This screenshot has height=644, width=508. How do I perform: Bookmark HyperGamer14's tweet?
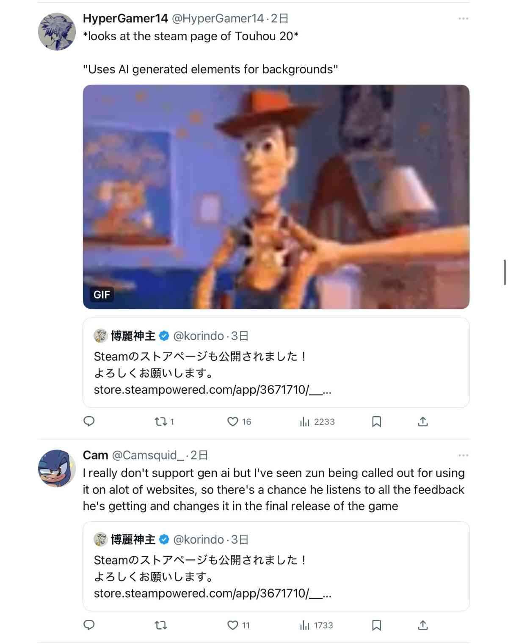pos(376,421)
